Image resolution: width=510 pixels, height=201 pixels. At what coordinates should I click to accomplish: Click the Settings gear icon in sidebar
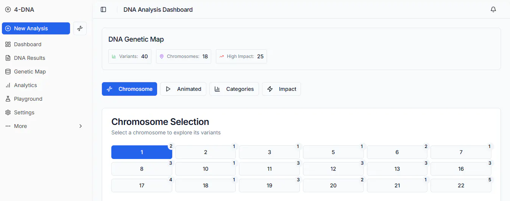(8, 112)
